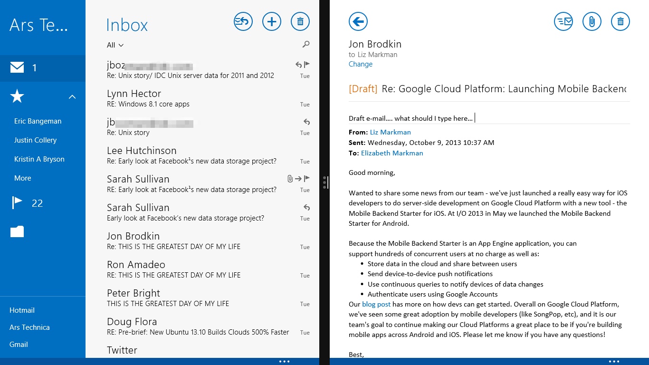Expand the All filter dropdown
The height and width of the screenshot is (365, 649).
115,45
